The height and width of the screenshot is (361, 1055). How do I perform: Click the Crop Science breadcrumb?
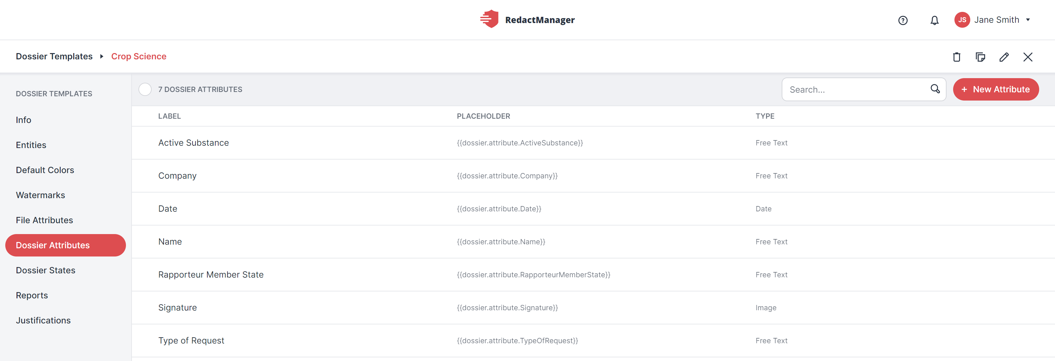click(138, 56)
